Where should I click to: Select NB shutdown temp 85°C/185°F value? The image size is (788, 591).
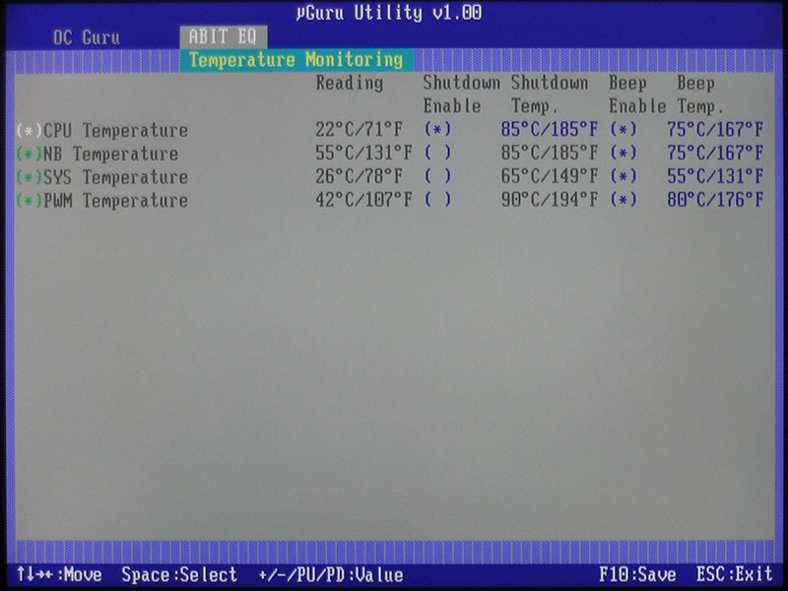(x=550, y=153)
